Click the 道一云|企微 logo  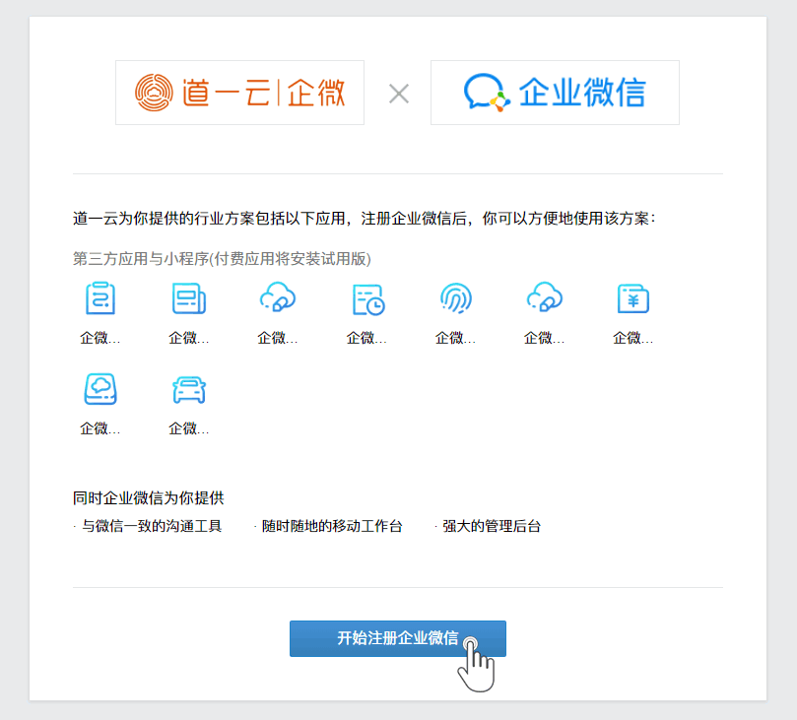(x=239, y=93)
